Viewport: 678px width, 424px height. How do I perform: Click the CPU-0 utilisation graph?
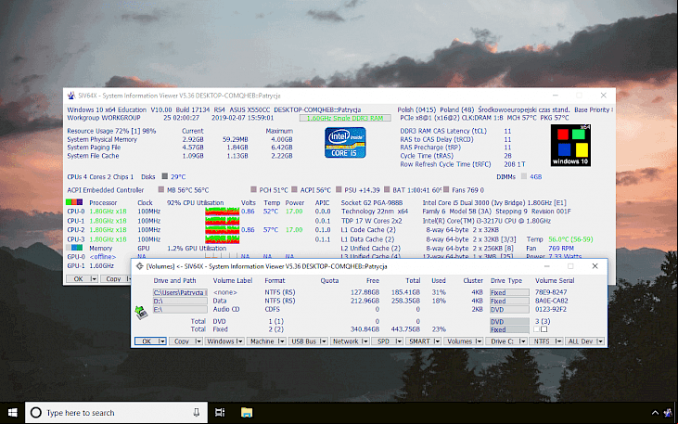223,212
